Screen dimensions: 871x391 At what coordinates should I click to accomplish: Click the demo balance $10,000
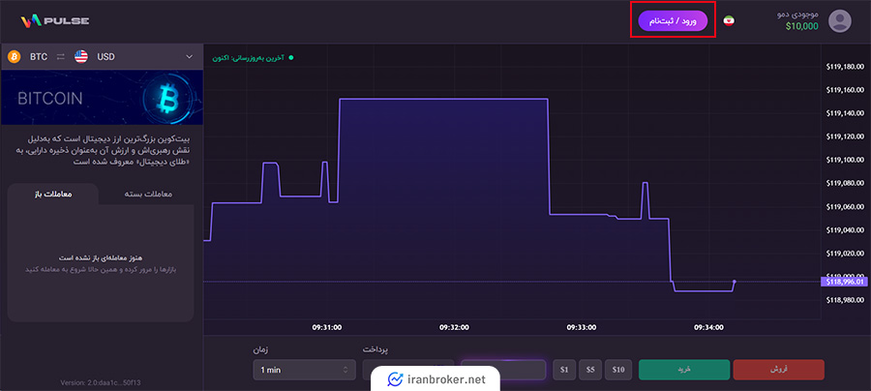tap(799, 27)
